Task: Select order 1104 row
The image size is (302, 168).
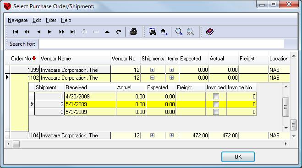Action: coord(150,135)
